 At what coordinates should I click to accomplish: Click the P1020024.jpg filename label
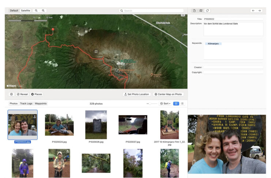pos(59,142)
